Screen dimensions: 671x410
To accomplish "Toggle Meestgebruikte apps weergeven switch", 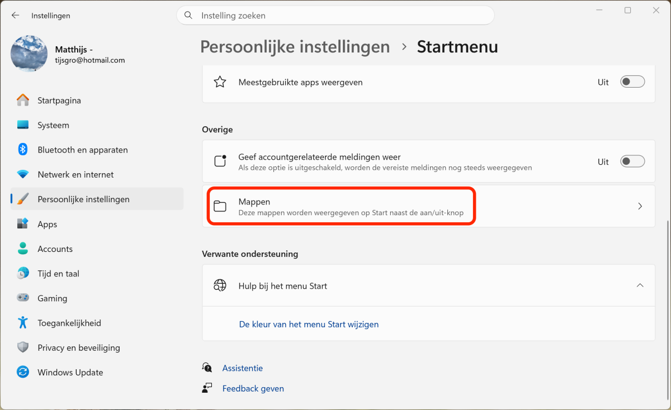I will pyautogui.click(x=632, y=82).
